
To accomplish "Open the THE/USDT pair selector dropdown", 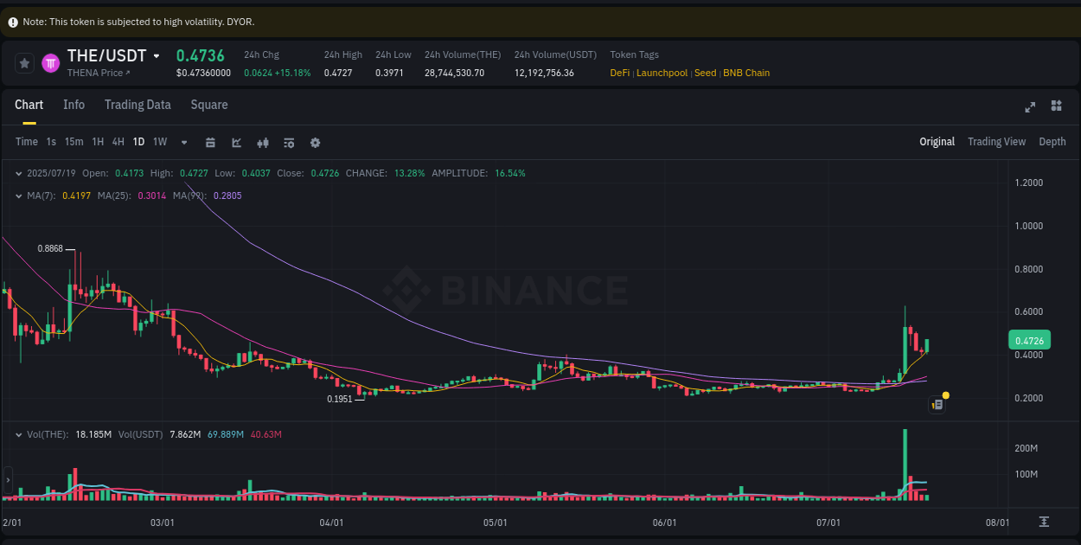I will 157,55.
